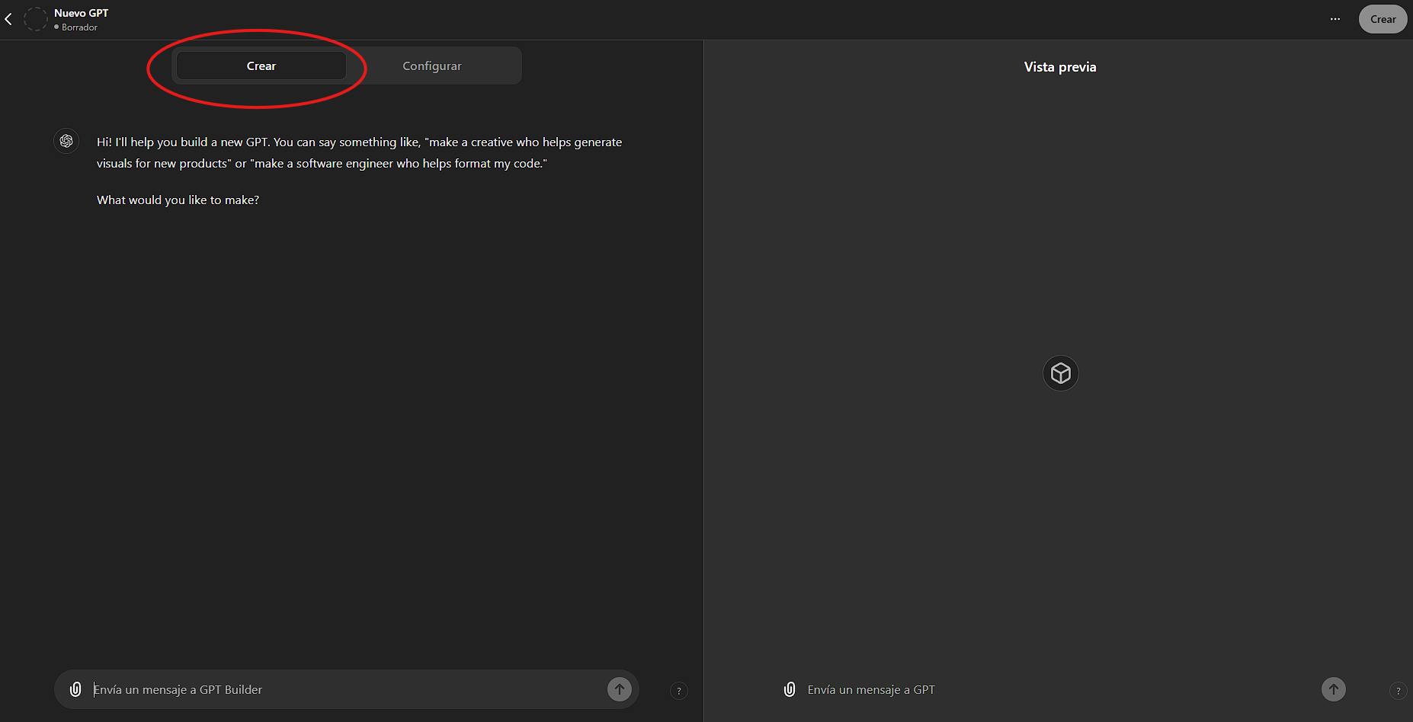Screen dimensions: 1413x722
Task: Send the message in the preview pane
Action: 1333,689
